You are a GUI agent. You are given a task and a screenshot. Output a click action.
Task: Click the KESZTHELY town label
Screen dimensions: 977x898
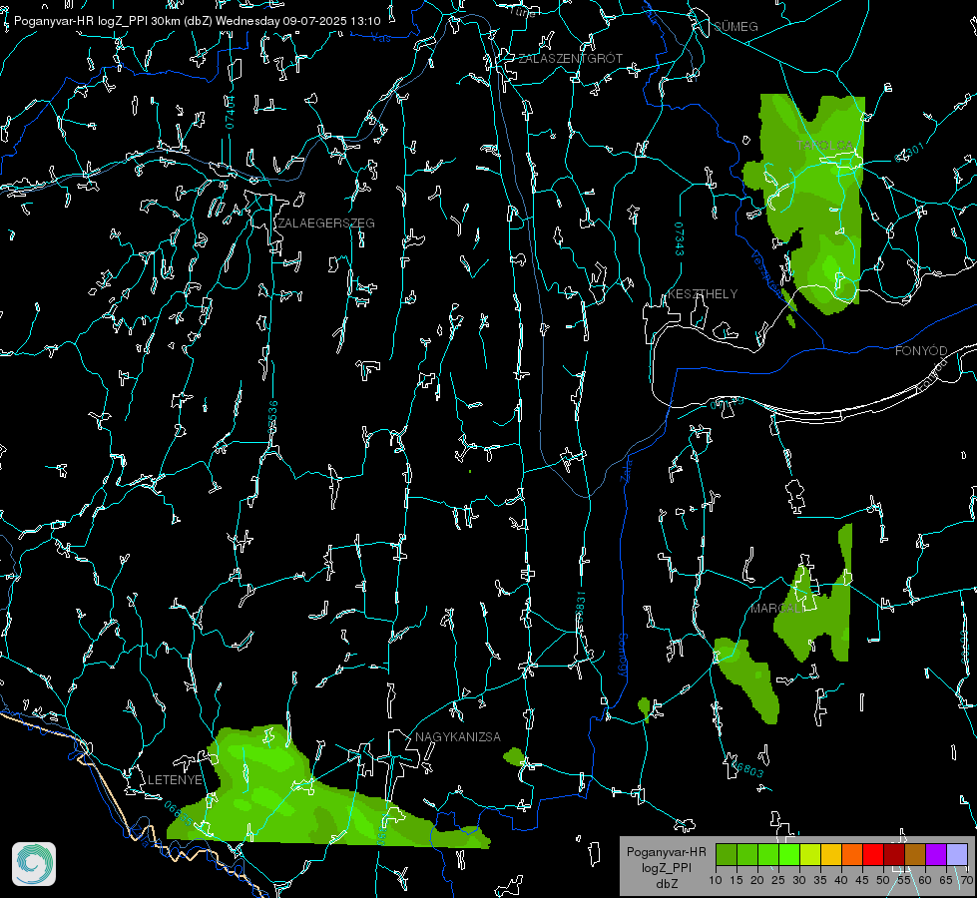click(703, 294)
